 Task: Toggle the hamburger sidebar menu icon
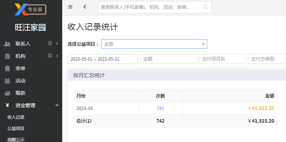[x=70, y=7]
